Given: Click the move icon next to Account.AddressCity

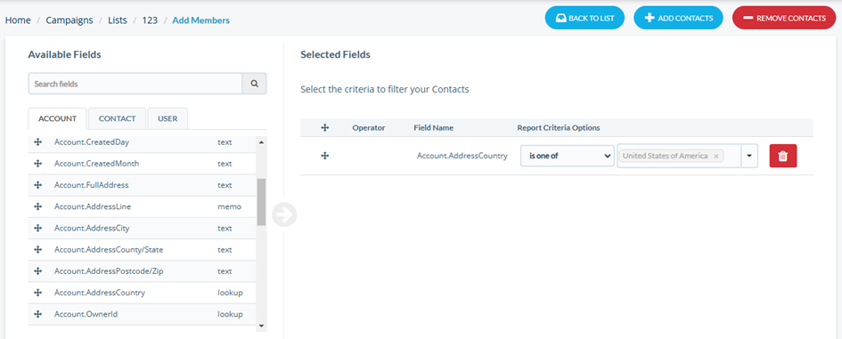Looking at the screenshot, I should [x=37, y=228].
